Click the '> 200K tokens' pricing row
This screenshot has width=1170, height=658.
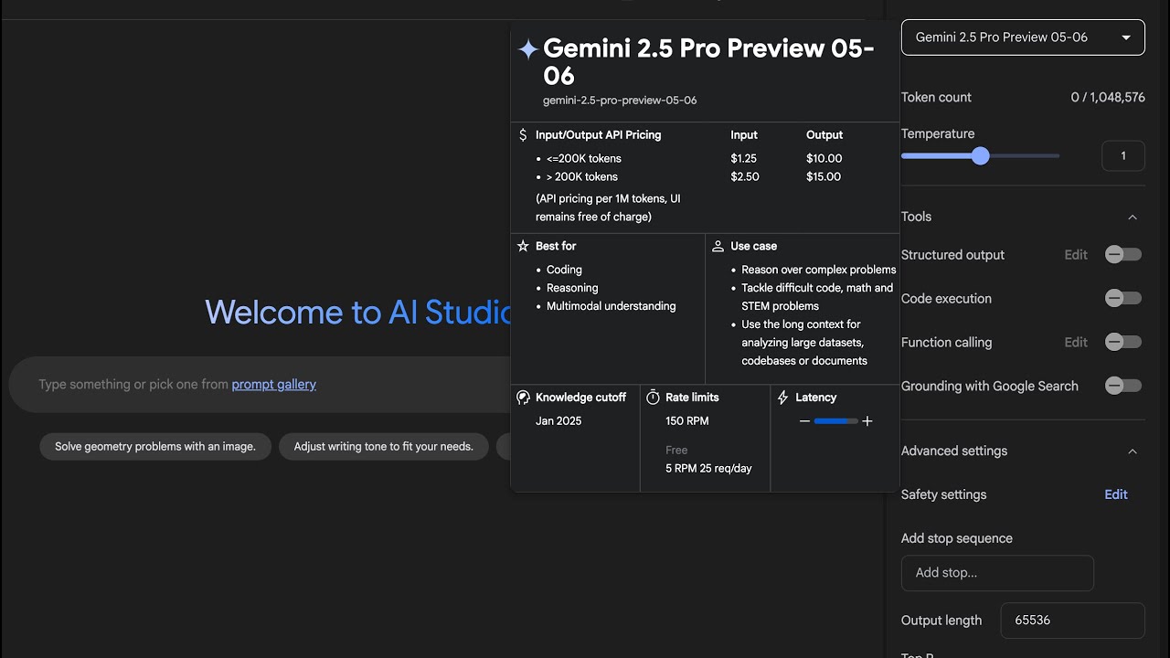[582, 176]
